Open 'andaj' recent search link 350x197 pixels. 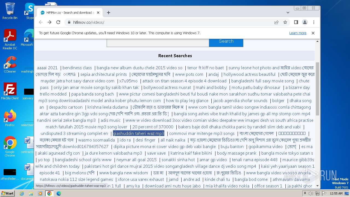point(214,74)
